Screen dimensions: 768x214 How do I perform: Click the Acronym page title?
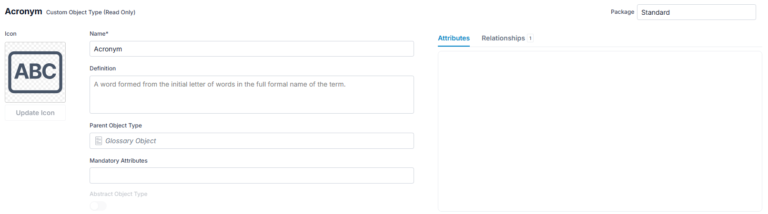(x=23, y=11)
